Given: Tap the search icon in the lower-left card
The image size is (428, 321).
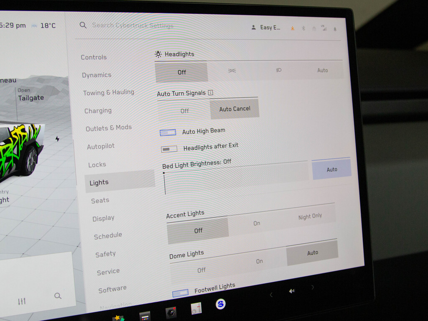Looking at the screenshot, I should [58, 296].
